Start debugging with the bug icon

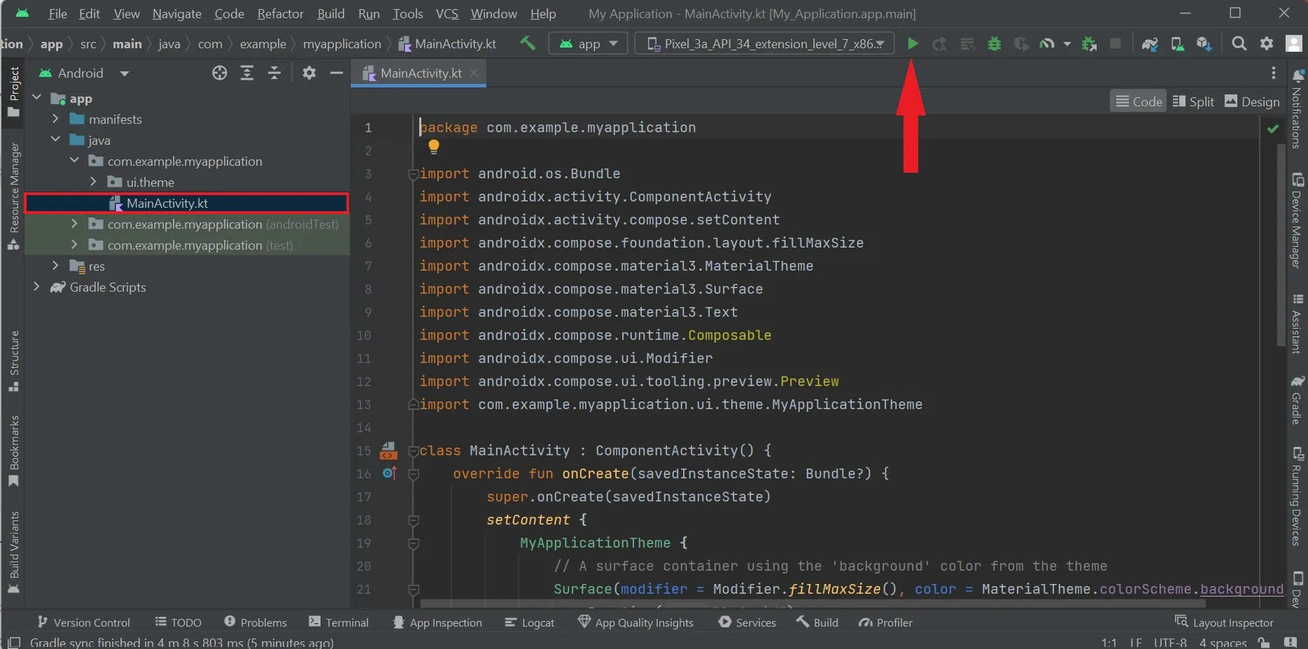pos(994,43)
